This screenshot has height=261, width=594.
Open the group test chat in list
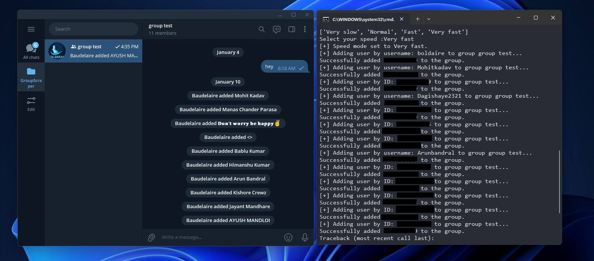(93, 51)
